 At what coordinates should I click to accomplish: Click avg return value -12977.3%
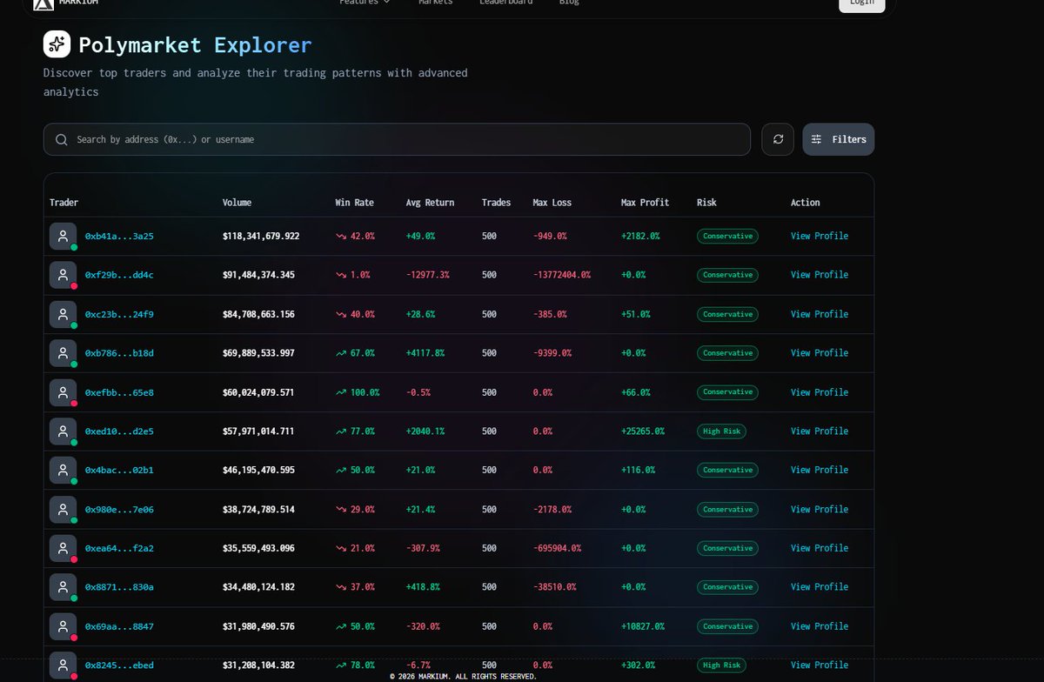coord(428,275)
